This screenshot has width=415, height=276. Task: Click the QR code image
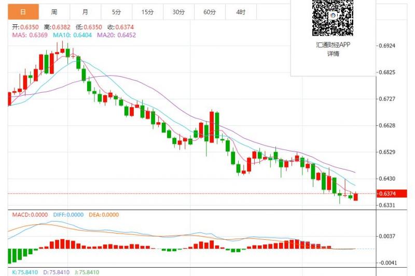333,17
